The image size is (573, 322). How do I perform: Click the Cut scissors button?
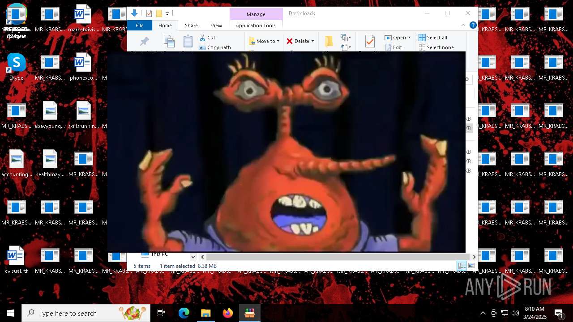click(x=208, y=38)
